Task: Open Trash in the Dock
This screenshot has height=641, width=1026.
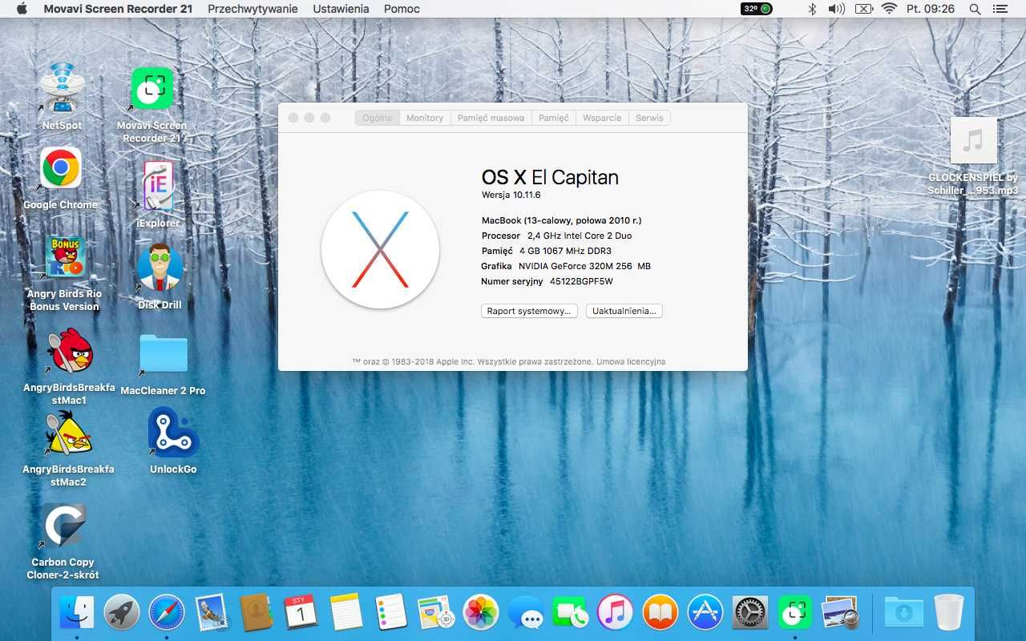Action: coord(949,613)
